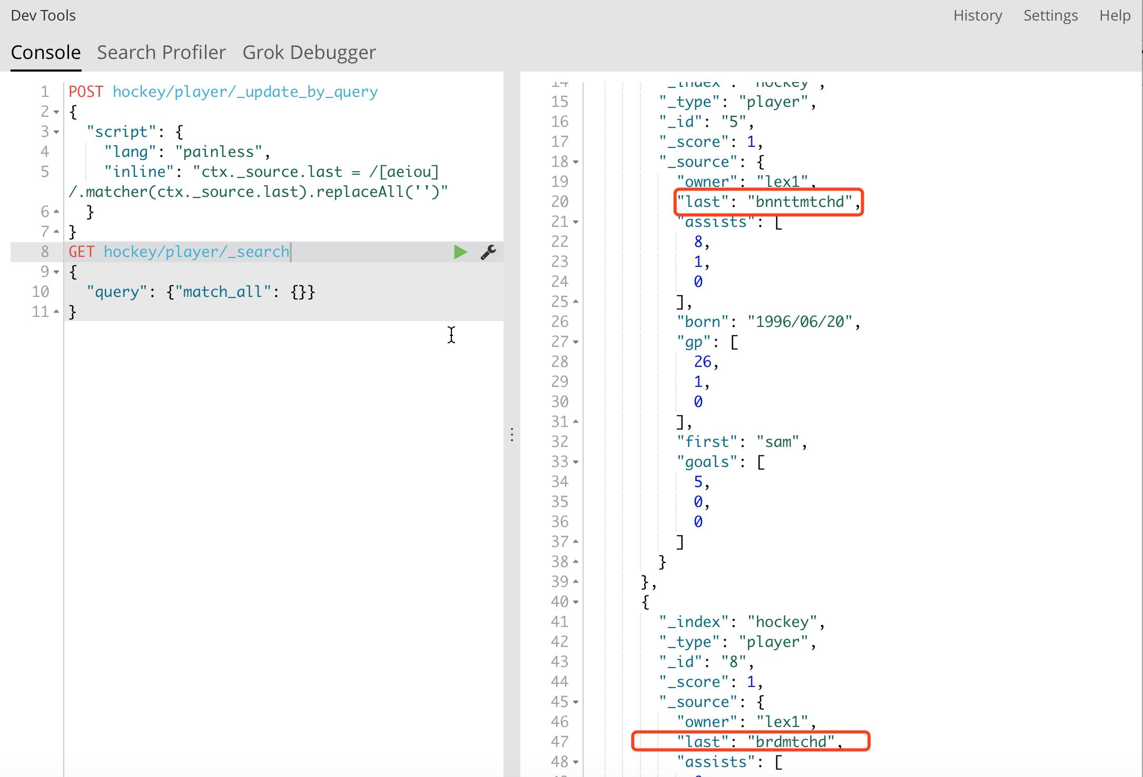Click the Help link

click(x=1115, y=16)
